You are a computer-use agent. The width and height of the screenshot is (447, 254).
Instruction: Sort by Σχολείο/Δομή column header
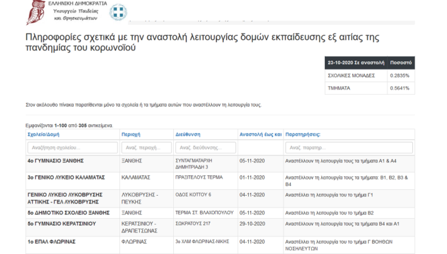click(43, 134)
